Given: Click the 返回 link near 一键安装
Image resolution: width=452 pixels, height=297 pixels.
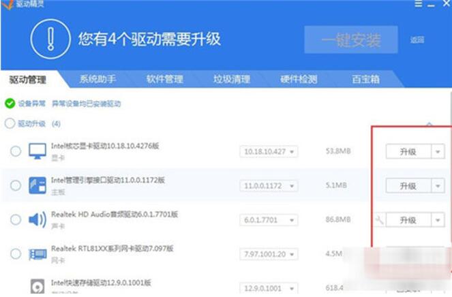Looking at the screenshot, I should tap(417, 40).
